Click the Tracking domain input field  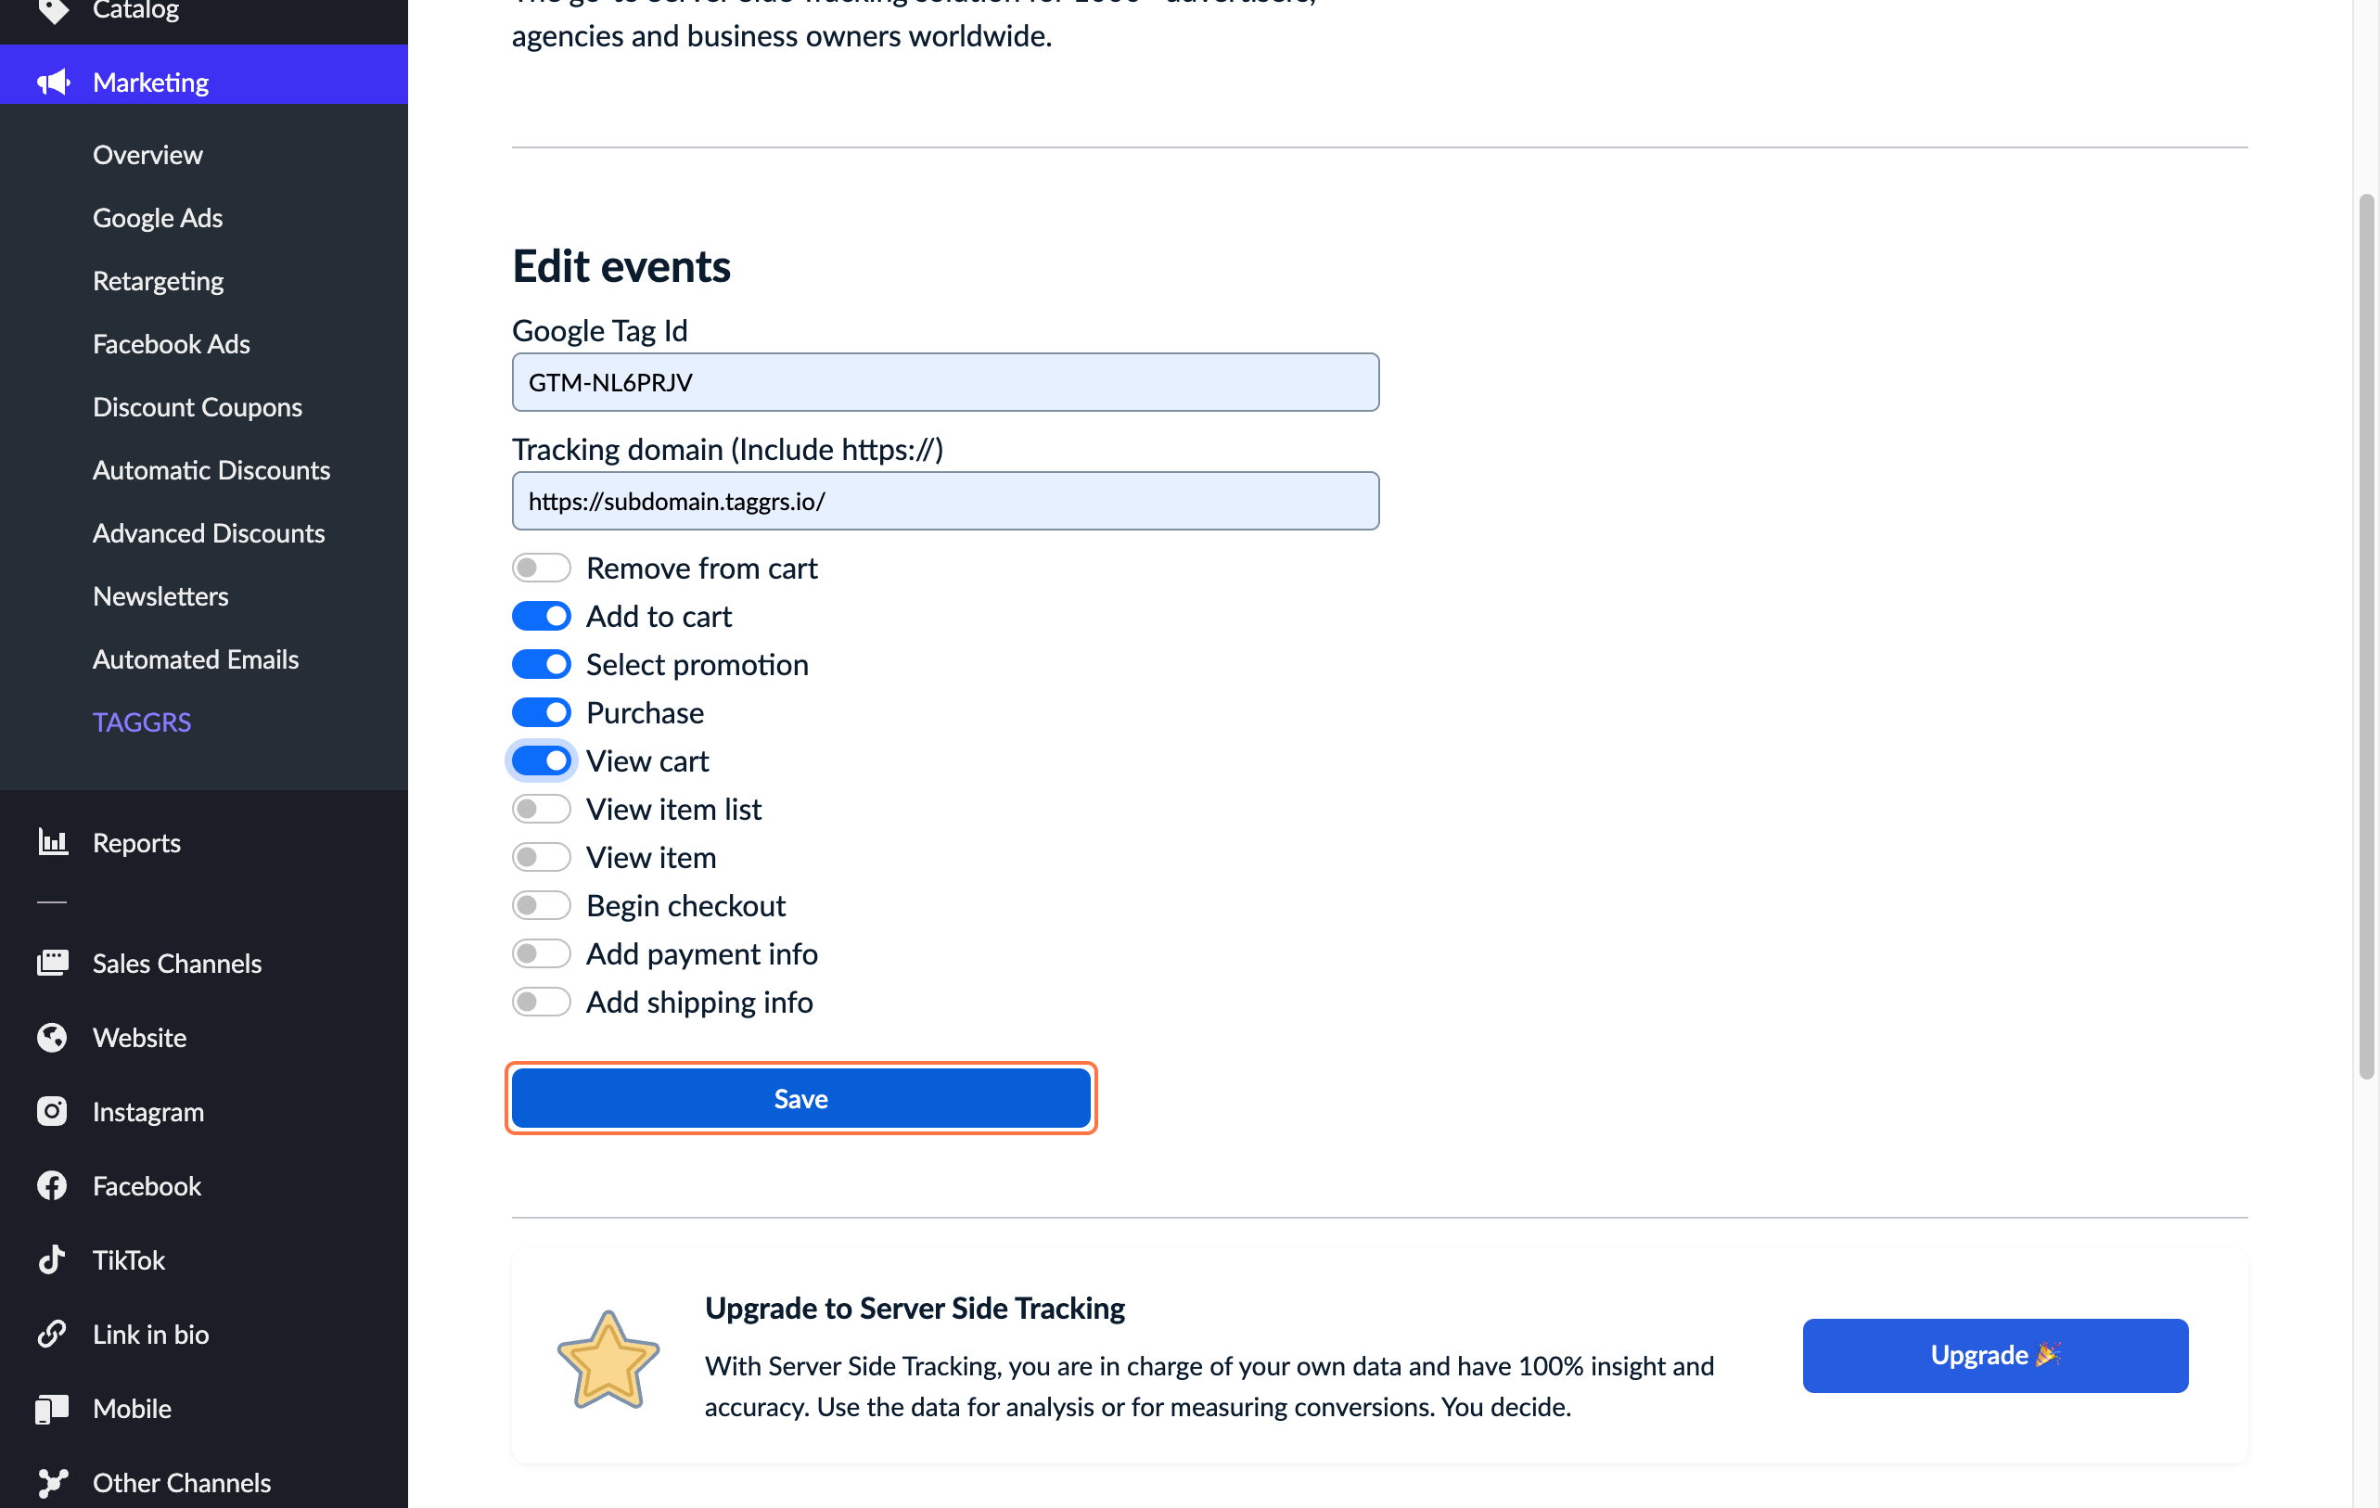click(x=945, y=500)
